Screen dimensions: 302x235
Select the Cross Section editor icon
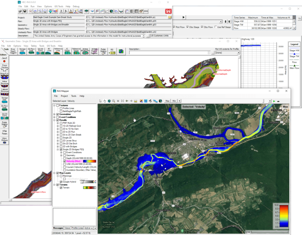5,68
